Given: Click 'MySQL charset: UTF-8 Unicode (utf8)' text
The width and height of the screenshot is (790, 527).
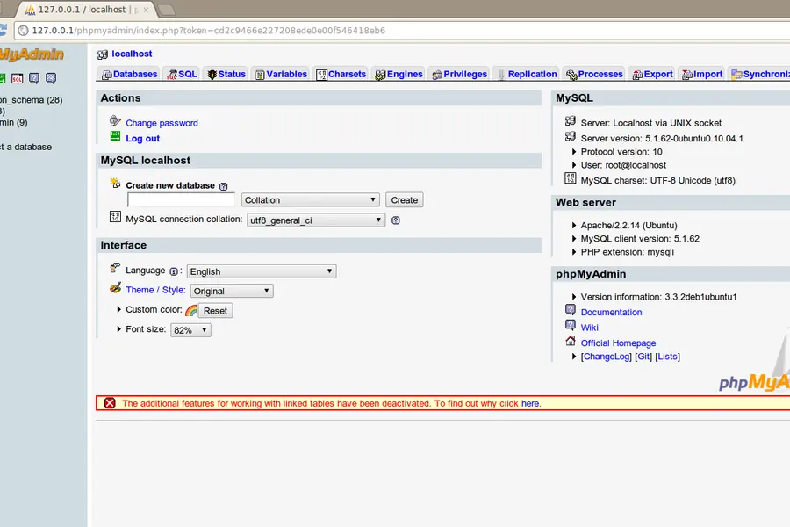Looking at the screenshot, I should 658,181.
